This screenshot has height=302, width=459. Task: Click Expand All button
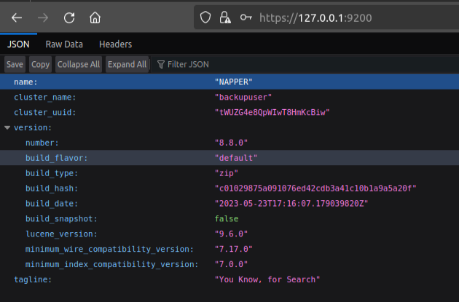pyautogui.click(x=127, y=65)
